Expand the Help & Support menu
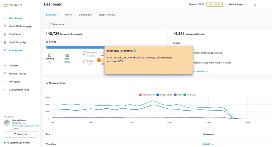Image resolution: width=272 pixels, height=147 pixels. (x=238, y=4)
